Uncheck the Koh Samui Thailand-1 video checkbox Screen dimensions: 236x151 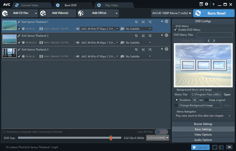point(19,29)
